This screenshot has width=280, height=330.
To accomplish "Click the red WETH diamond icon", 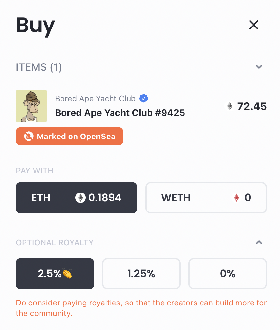I will click(x=236, y=198).
